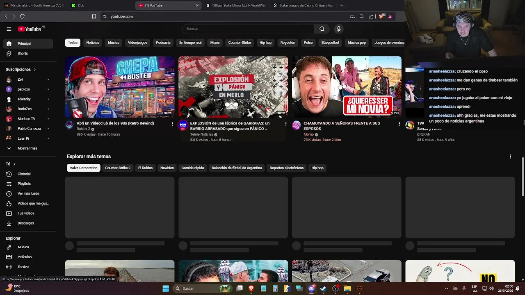Open the Rubius Z channel avatar

pos(70,125)
